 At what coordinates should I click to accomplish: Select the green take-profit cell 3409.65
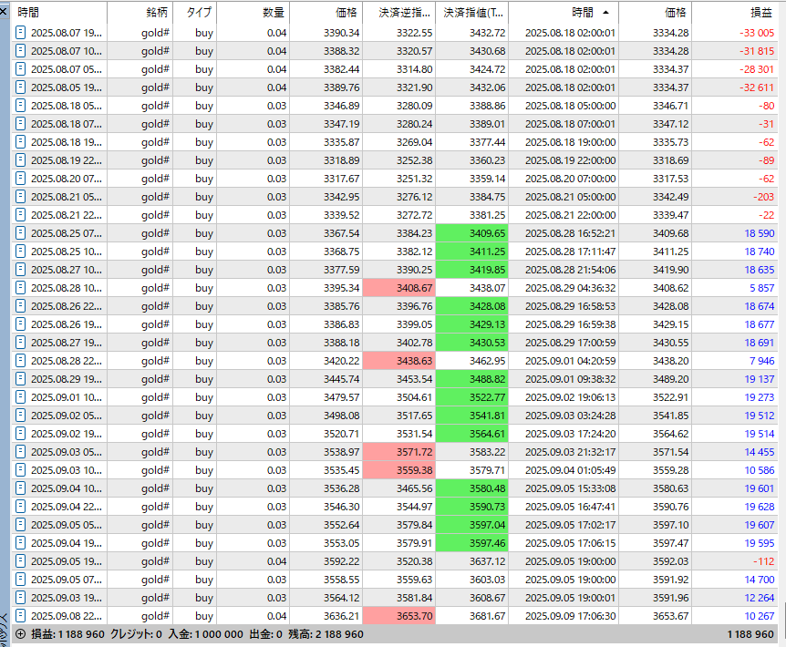point(472,233)
